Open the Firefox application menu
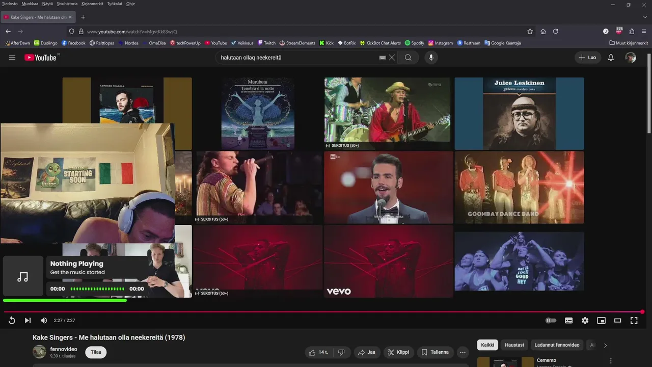The image size is (652, 367). [644, 31]
